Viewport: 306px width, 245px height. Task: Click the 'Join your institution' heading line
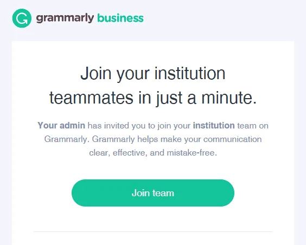tap(153, 74)
